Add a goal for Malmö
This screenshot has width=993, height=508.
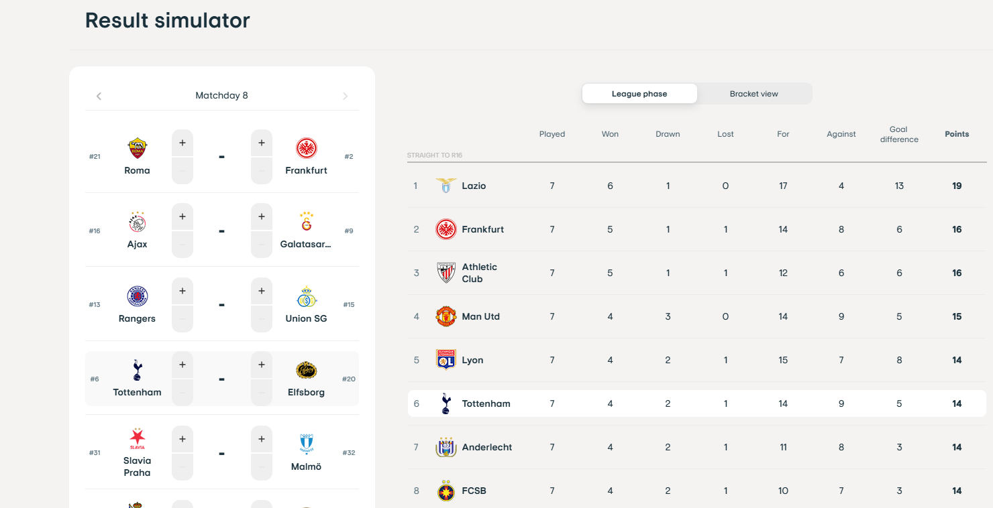(262, 439)
